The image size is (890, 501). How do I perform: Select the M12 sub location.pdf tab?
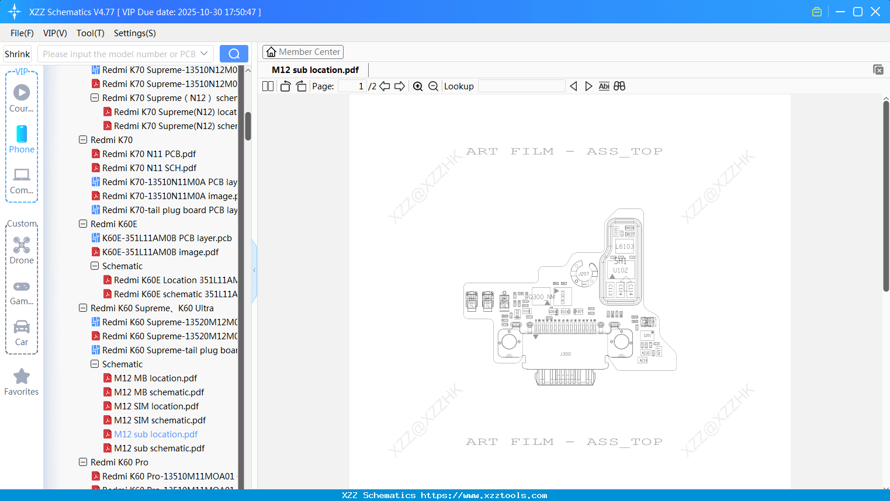(316, 70)
